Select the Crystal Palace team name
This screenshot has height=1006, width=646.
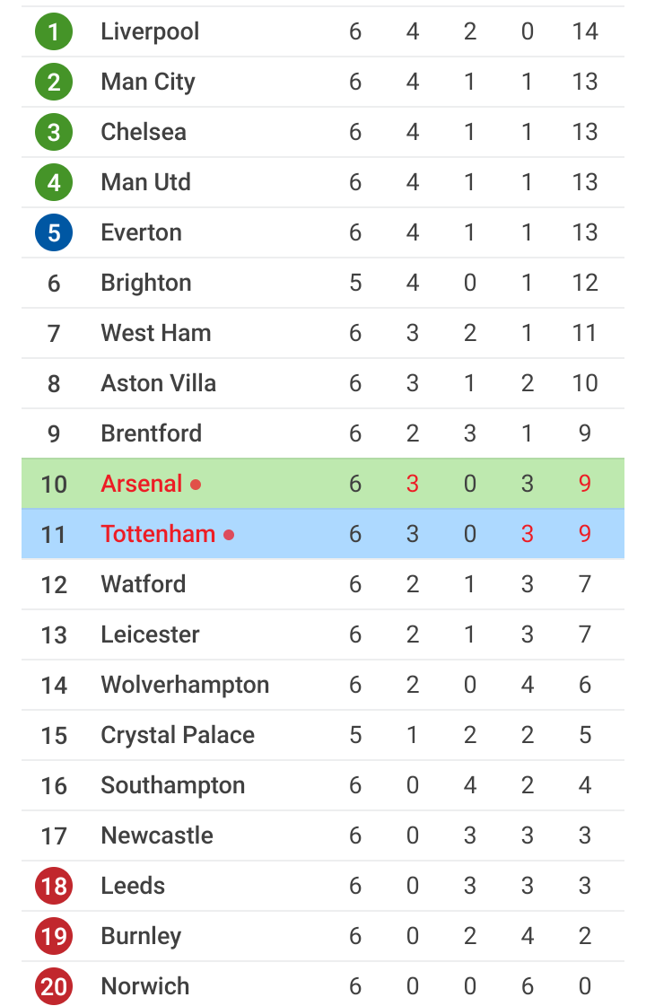(178, 735)
